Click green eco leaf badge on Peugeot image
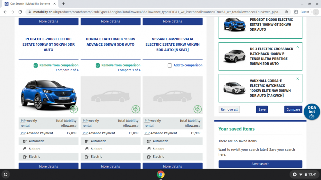The image size is (321, 180). (74, 109)
